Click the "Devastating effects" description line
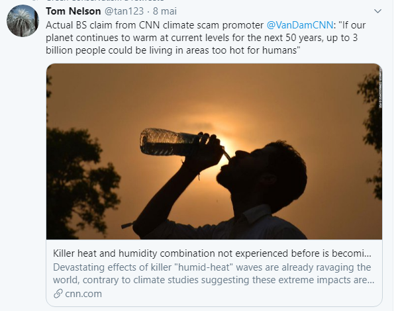Viewport: 400px width, 311px height. 212,267
